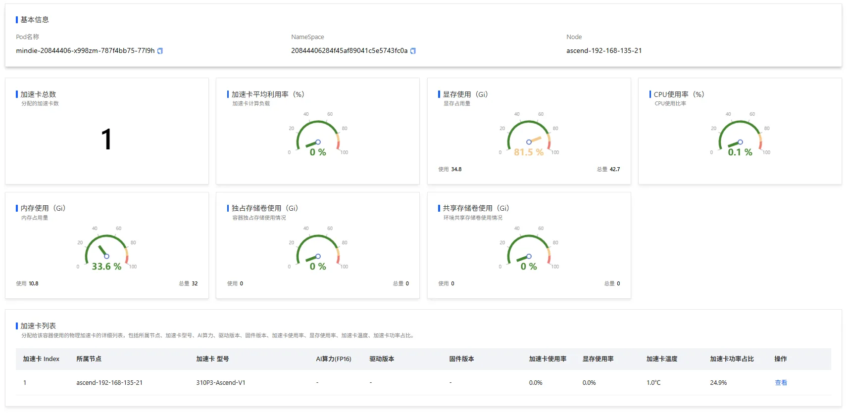Copy the Pod name with the copy icon
This screenshot has width=848, height=414.
tap(160, 51)
